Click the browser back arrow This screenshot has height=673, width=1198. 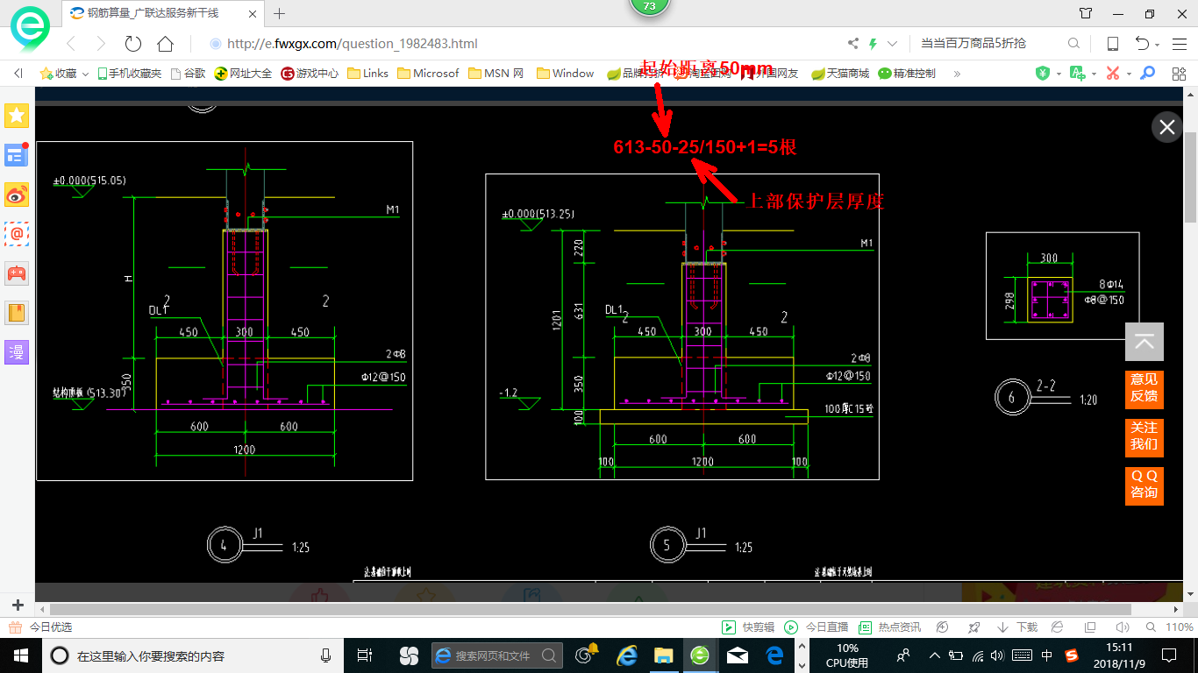[x=71, y=44]
